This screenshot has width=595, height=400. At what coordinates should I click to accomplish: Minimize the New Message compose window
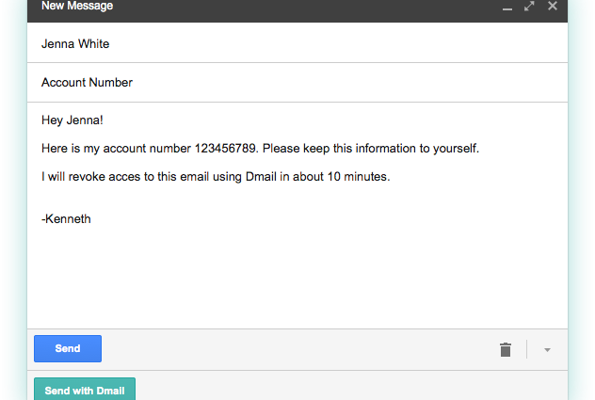tap(507, 8)
